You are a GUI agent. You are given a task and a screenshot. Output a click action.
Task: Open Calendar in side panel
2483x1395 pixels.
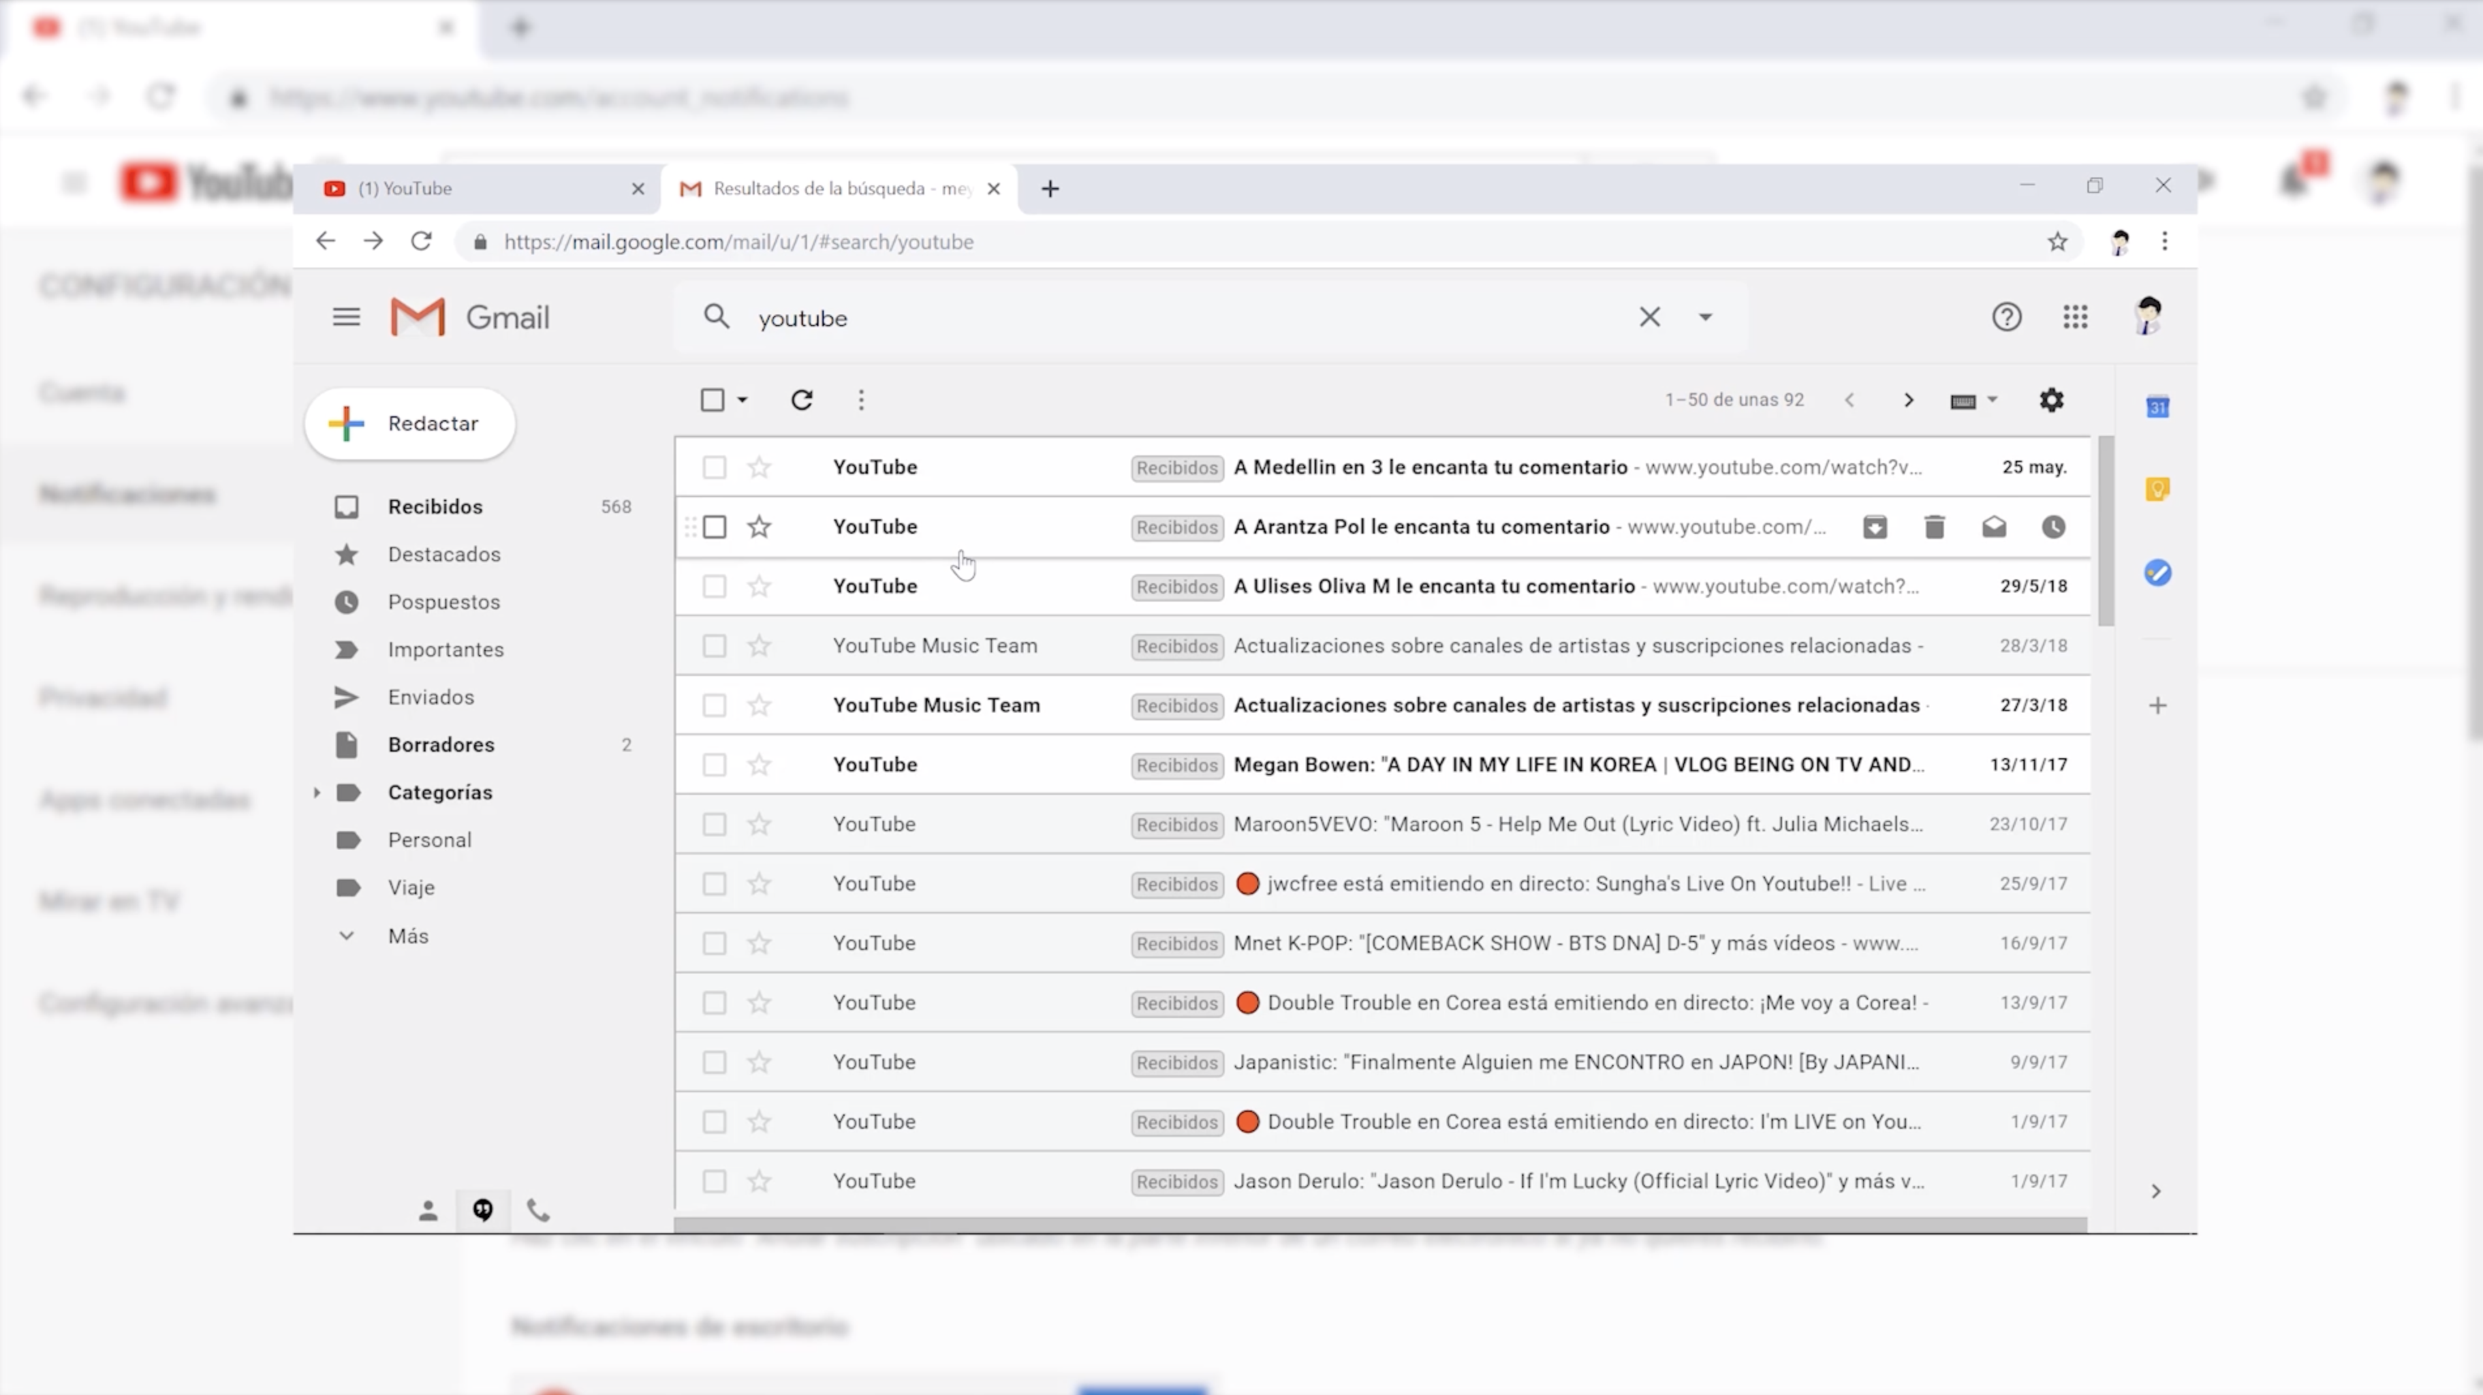click(x=2157, y=408)
